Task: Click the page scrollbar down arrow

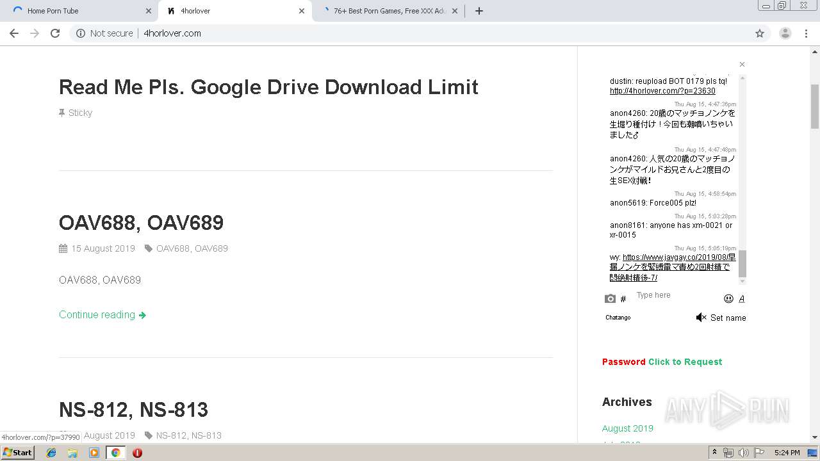Action: [x=815, y=437]
